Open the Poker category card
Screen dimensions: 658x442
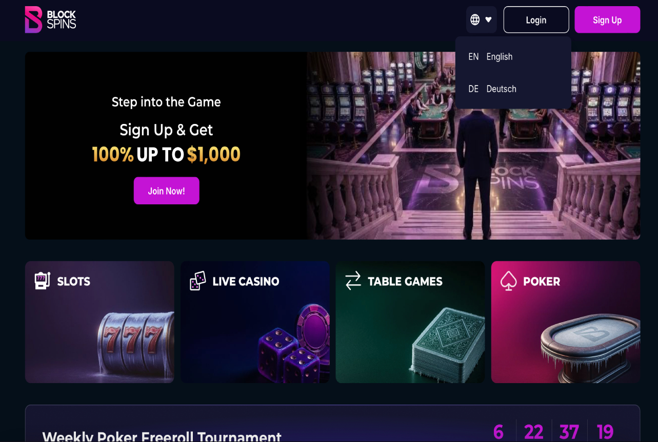pos(566,322)
